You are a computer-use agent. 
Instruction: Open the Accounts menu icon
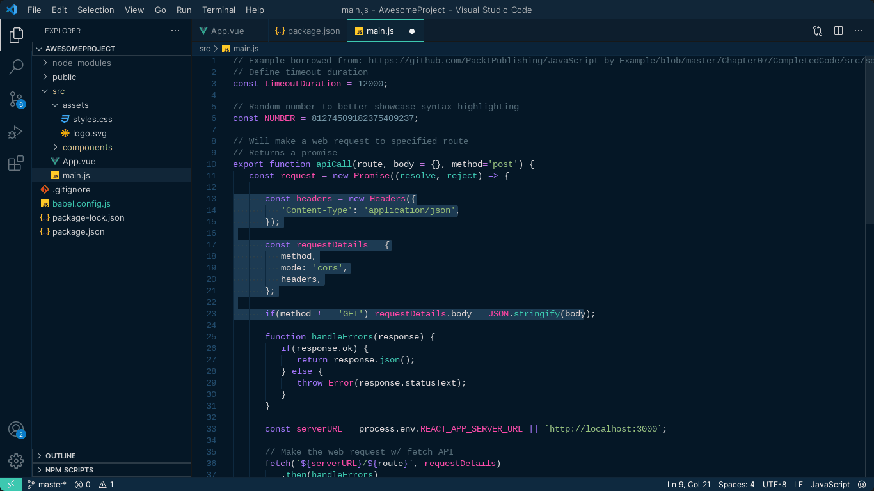(16, 429)
